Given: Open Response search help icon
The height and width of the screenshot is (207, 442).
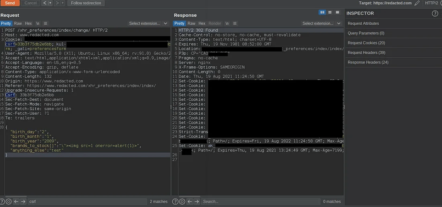Looking at the screenshot, I should pyautogui.click(x=175, y=201).
